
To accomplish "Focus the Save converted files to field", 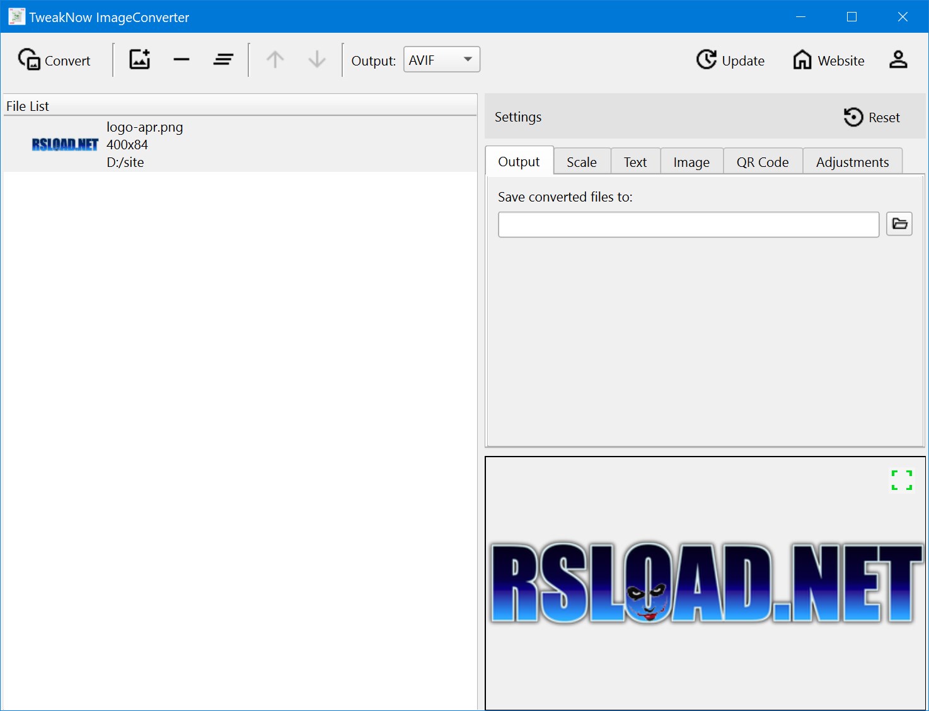I will (688, 224).
